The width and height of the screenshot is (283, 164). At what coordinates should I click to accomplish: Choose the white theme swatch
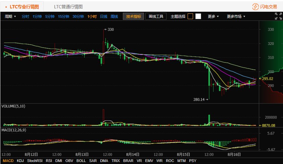198,16
